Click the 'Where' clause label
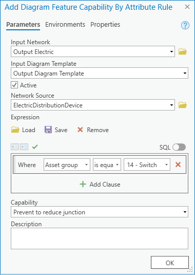This screenshot has width=195, height=275. (x=27, y=165)
